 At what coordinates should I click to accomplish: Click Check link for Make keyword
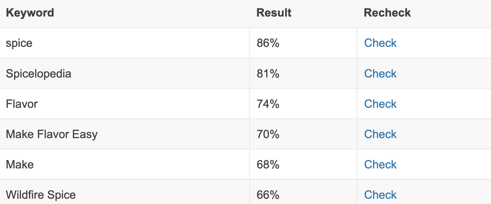(380, 165)
